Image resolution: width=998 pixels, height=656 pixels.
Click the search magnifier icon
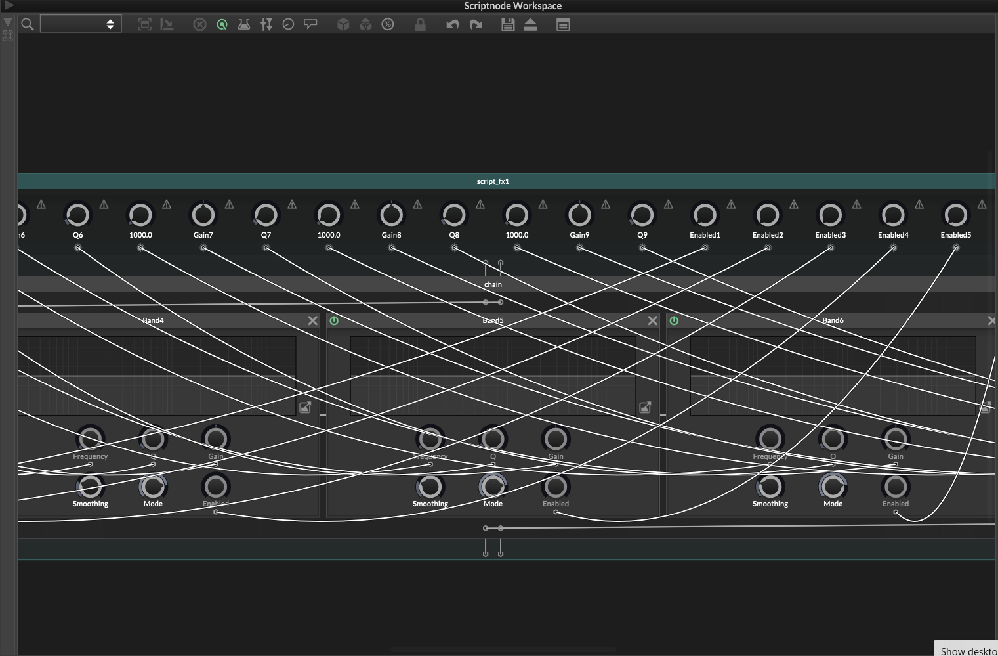28,24
